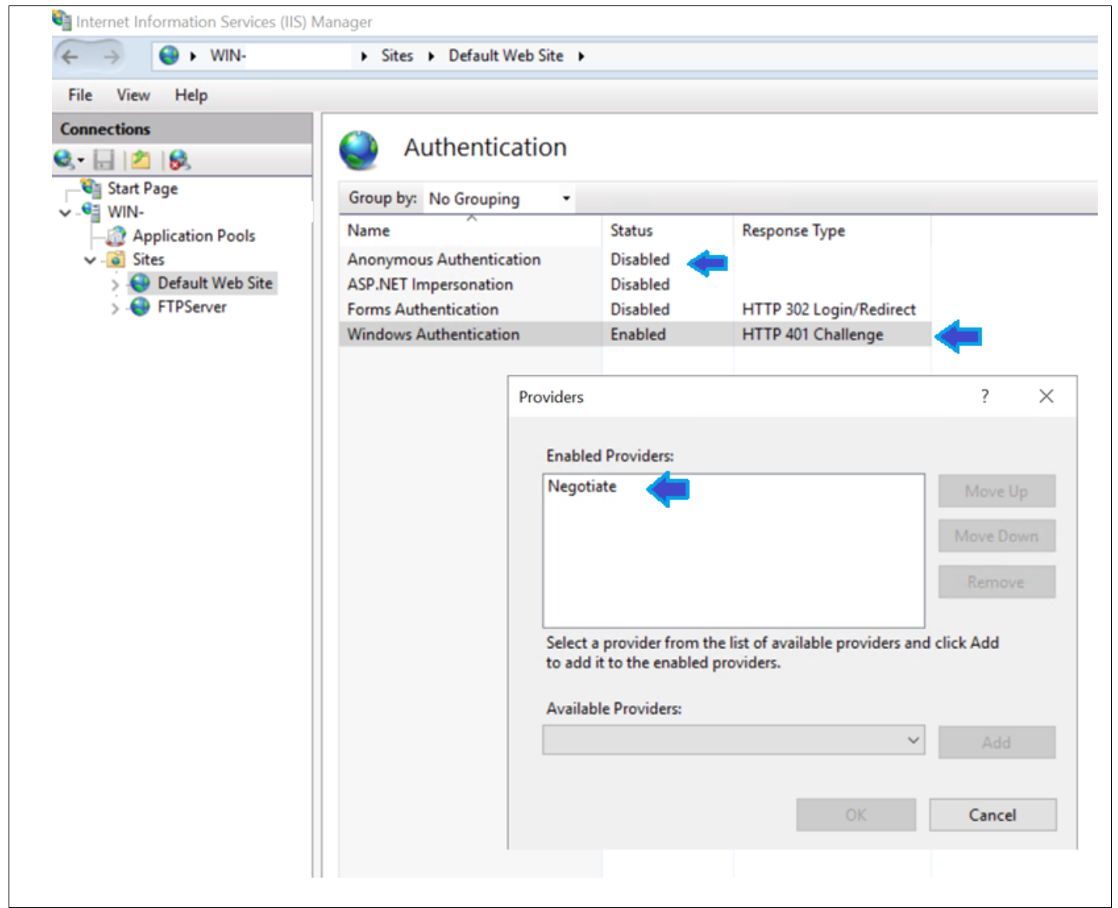The height and width of the screenshot is (908, 1118).
Task: Click the back navigation arrow
Action: click(x=70, y=55)
